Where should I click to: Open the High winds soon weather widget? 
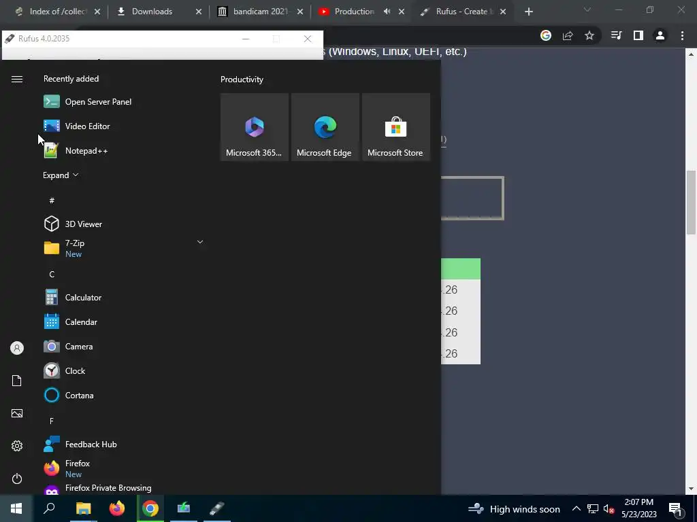(515, 508)
